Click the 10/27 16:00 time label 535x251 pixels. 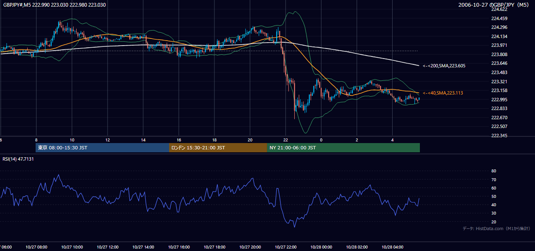[179, 247]
